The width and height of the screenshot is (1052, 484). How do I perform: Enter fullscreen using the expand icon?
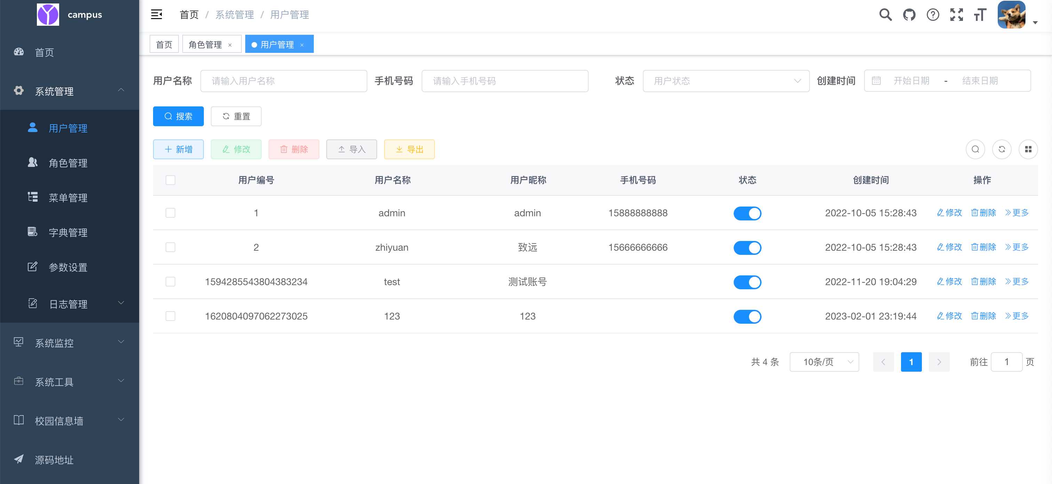(956, 14)
